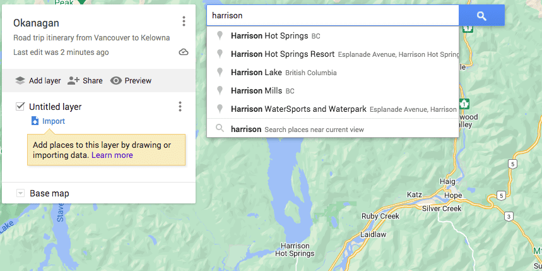Screen dimensions: 542x271
Task: Click pin icon beside Harrison Mills
Action: (x=220, y=91)
